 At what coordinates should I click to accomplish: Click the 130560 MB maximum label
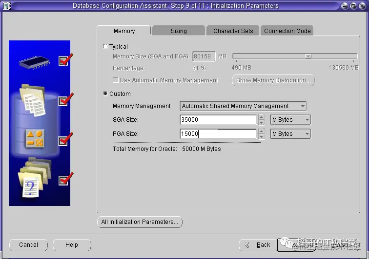click(x=343, y=68)
